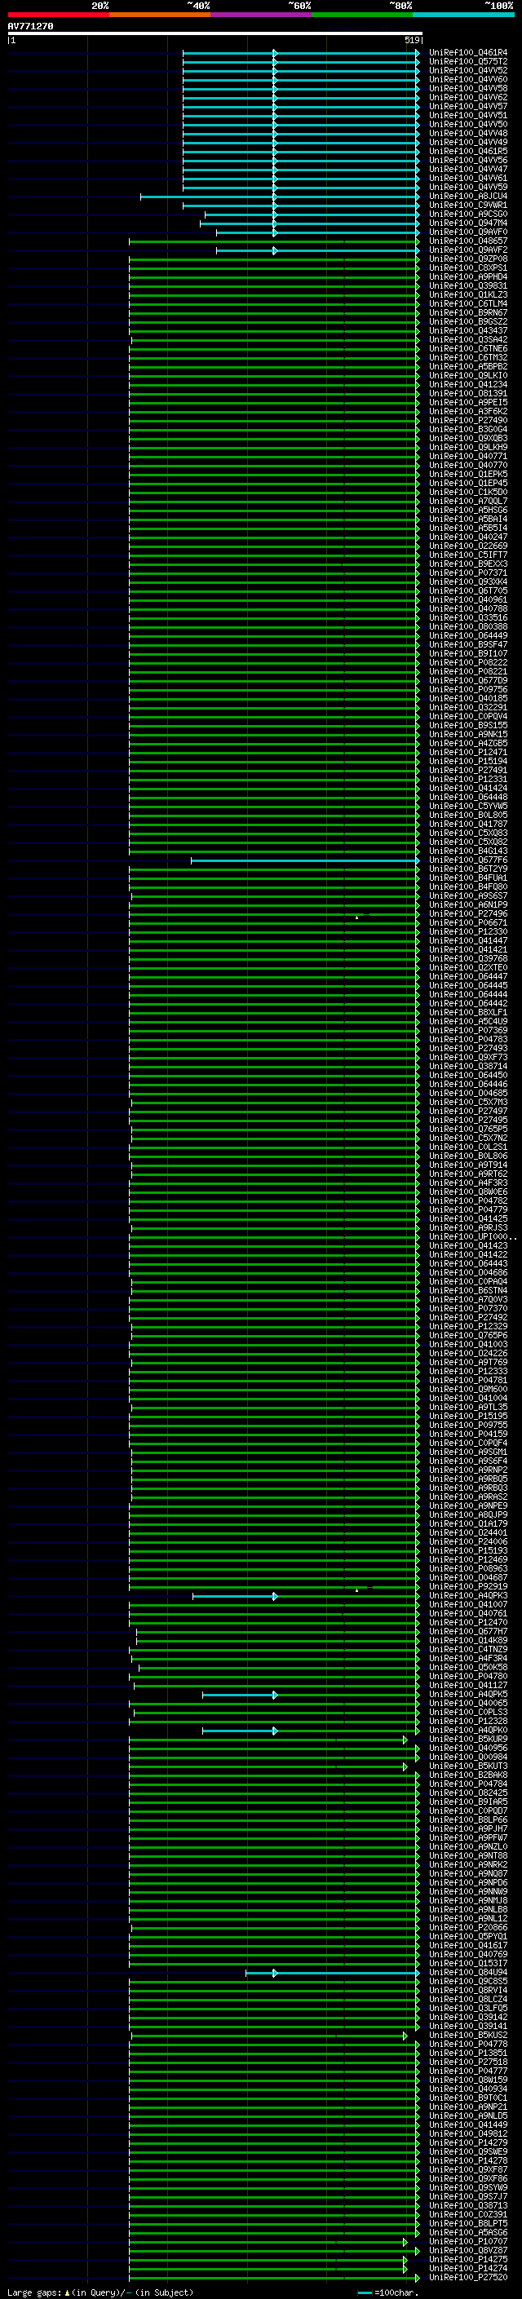Viewport: 522px width, 2299px height.
Task: Select the UniRef100_C8XPS1 label
Action: 468,267
